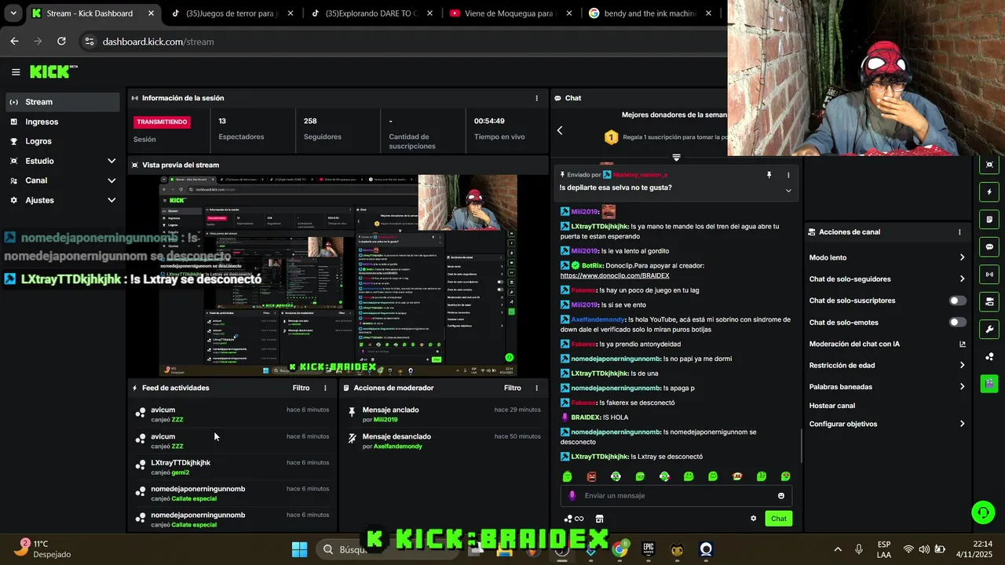Open Google Chrome from the taskbar
This screenshot has height=565, width=1005.
[619, 549]
